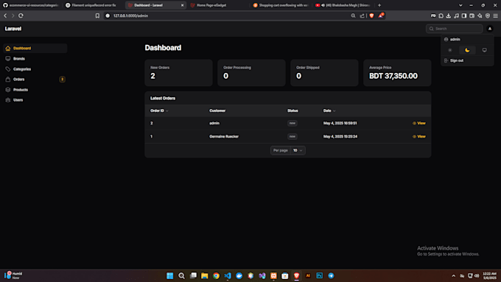501x282 pixels.
Task: Close the Dashboard - Laravel tab
Action: 183,5
